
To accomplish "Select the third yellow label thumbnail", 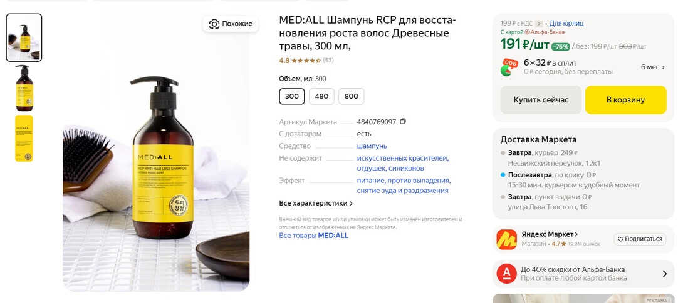I will [x=24, y=138].
